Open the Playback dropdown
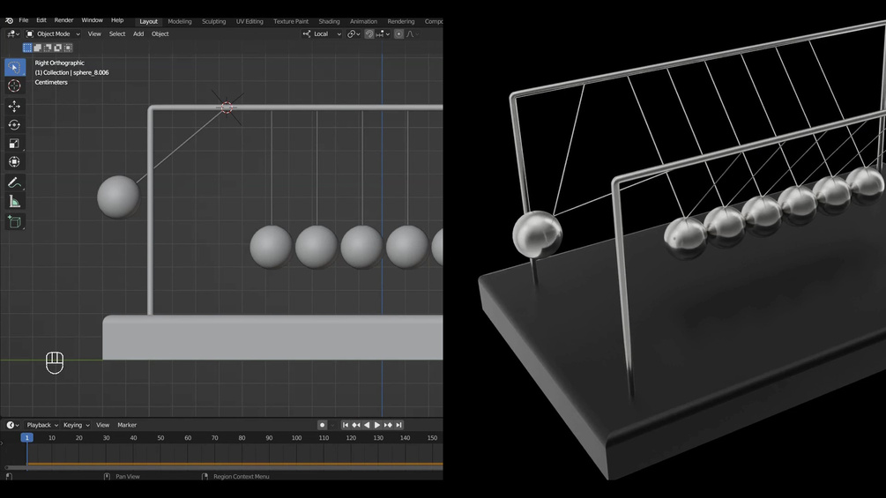Screen dimensions: 886x498 (x=42, y=425)
